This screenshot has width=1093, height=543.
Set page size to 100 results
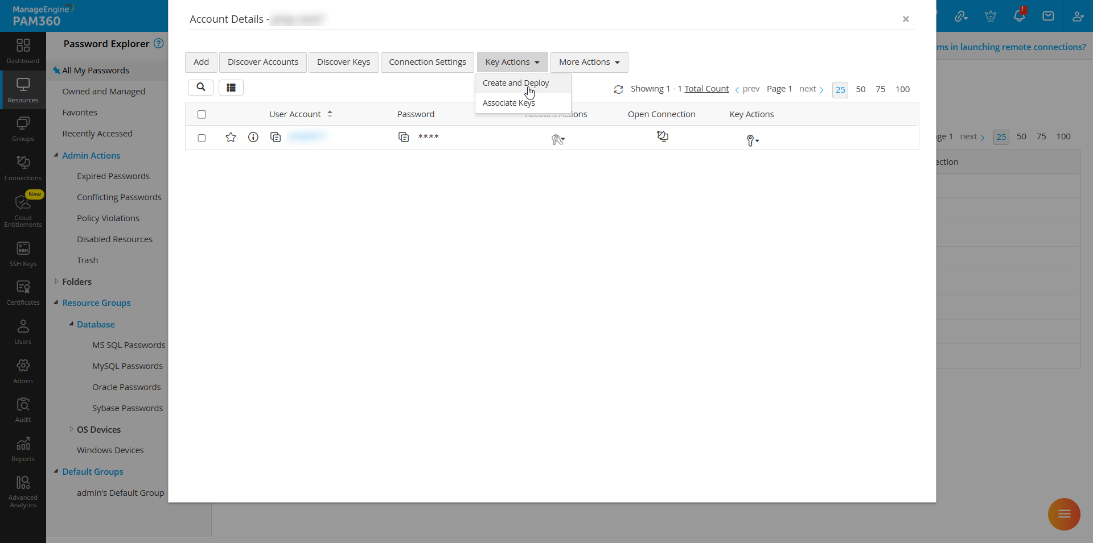tap(903, 89)
